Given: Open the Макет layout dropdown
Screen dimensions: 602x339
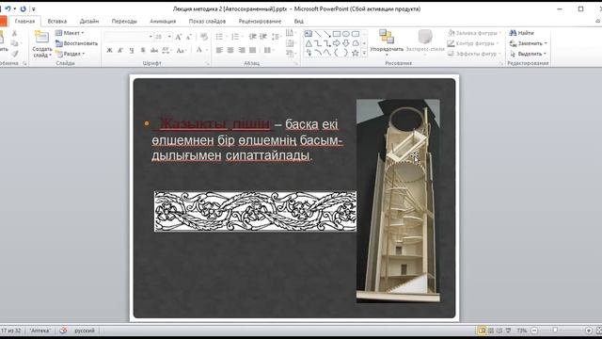Looking at the screenshot, I should tap(70, 33).
